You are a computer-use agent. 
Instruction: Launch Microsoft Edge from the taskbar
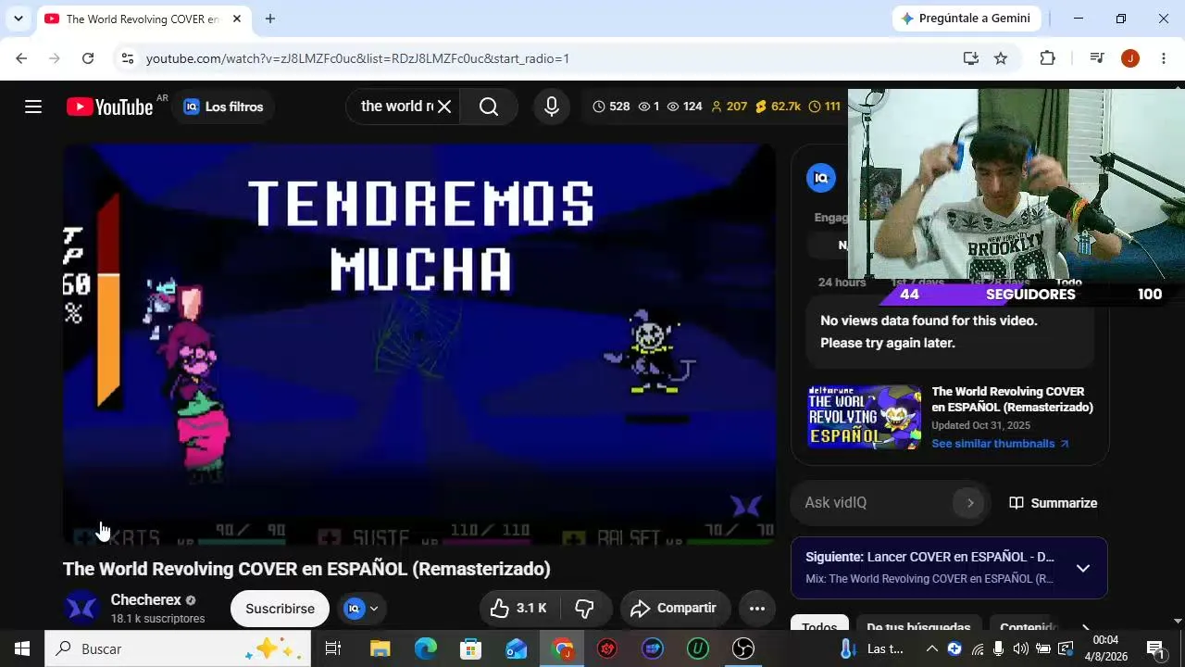point(425,648)
